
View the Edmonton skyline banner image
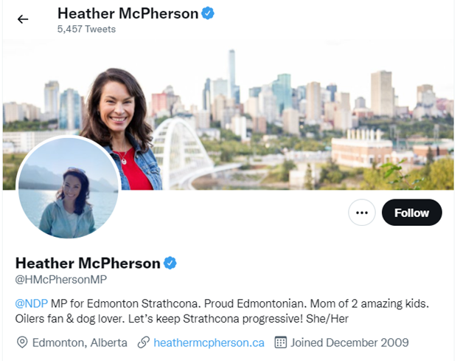point(229,114)
